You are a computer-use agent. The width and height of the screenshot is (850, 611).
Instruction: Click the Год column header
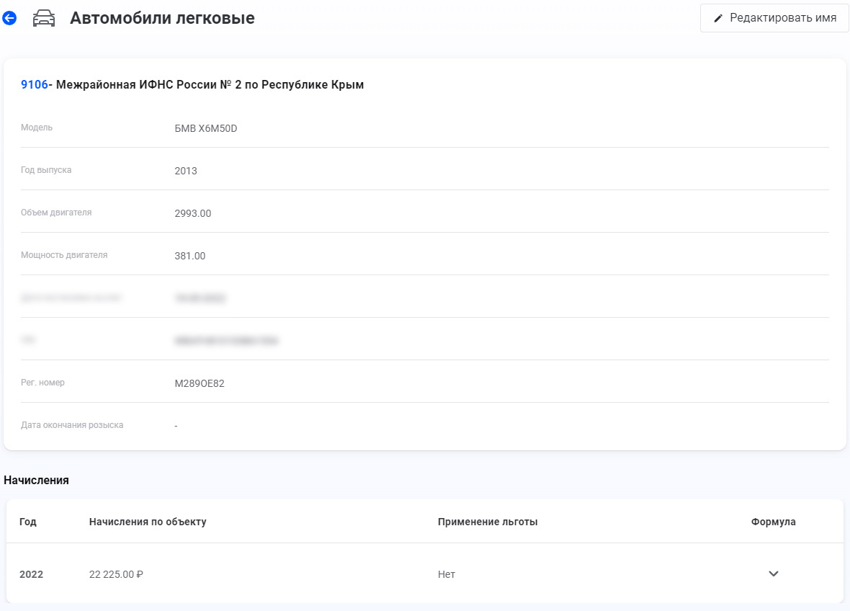tap(28, 522)
